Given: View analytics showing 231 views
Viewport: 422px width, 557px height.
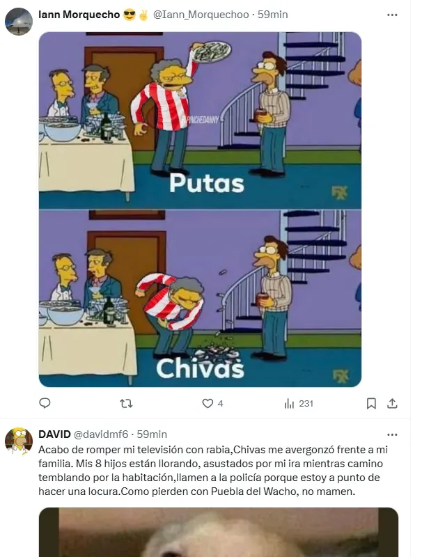Looking at the screenshot, I should [298, 404].
